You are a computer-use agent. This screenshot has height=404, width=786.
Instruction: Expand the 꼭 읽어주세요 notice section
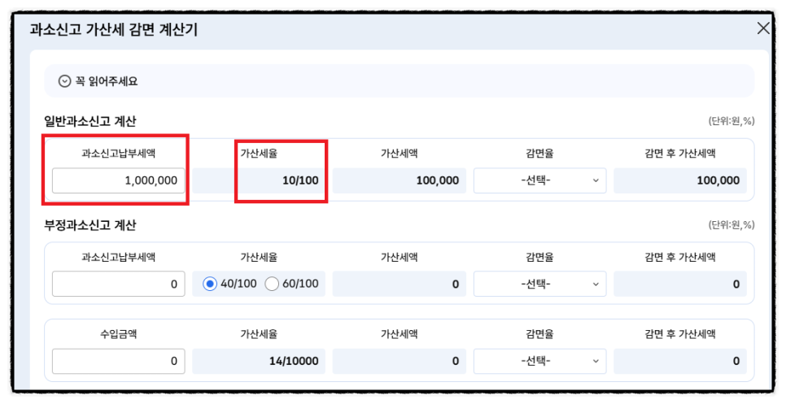tap(399, 81)
